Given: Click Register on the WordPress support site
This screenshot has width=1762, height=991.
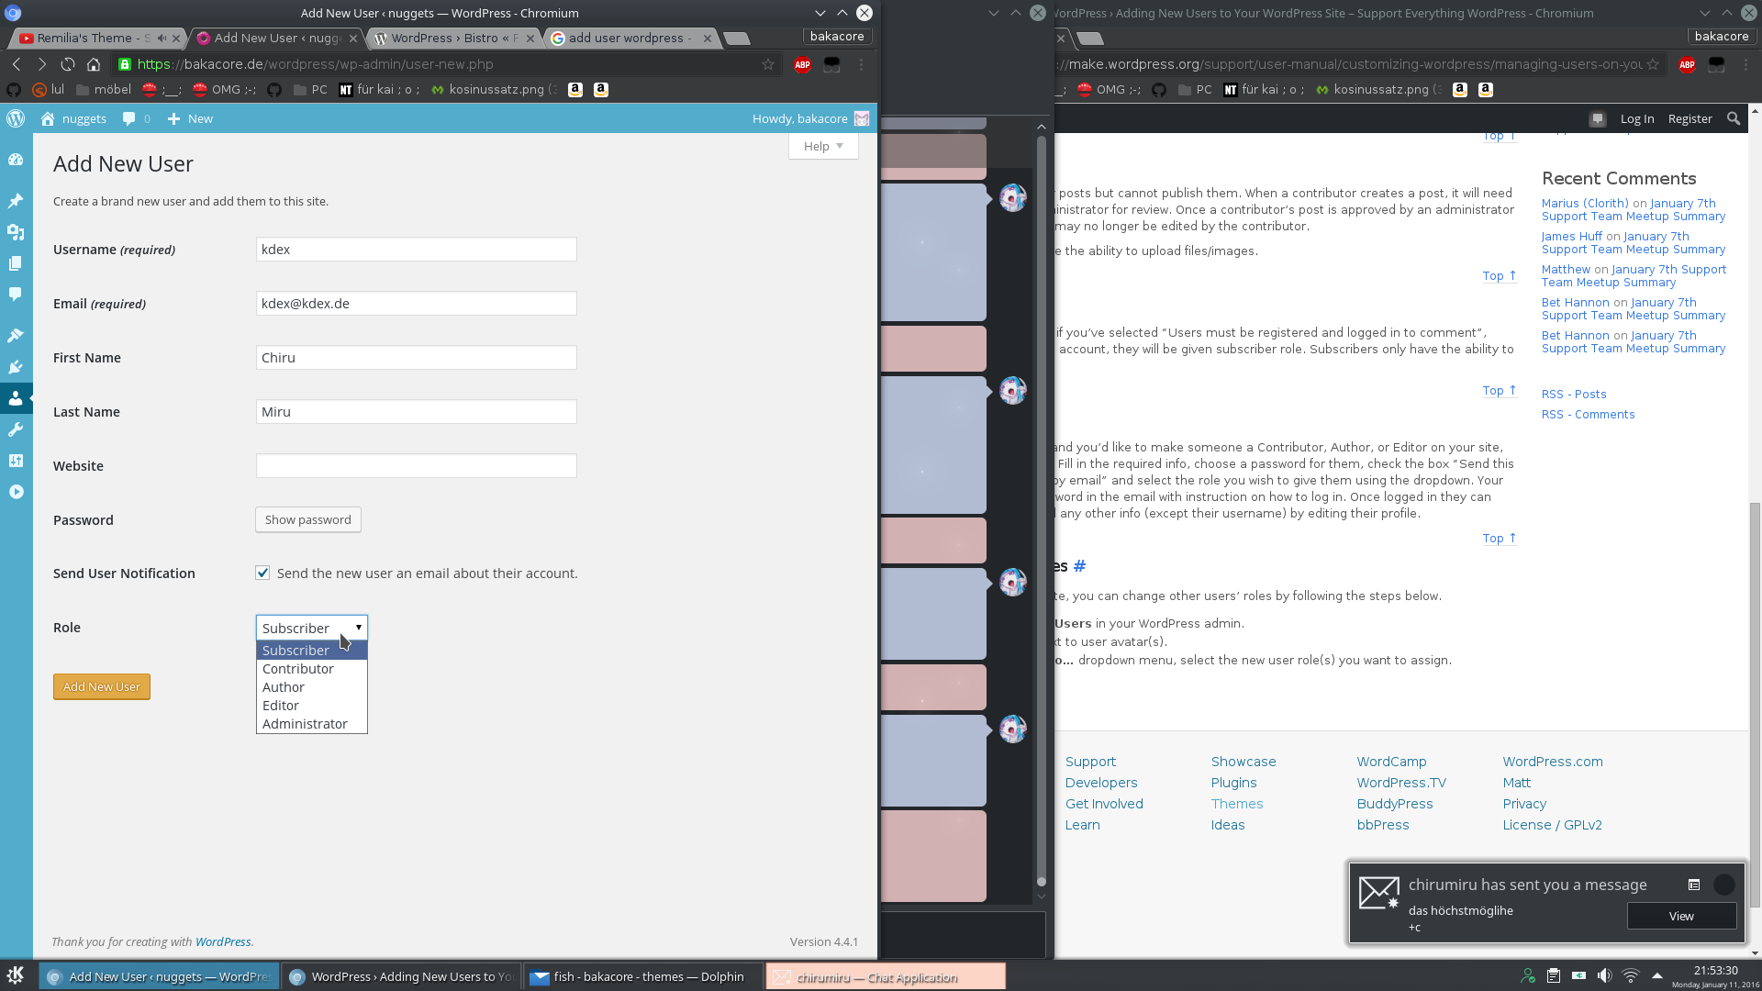Looking at the screenshot, I should pyautogui.click(x=1690, y=118).
